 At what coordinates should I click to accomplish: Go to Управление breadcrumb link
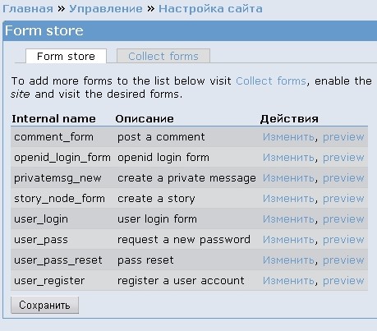click(106, 9)
